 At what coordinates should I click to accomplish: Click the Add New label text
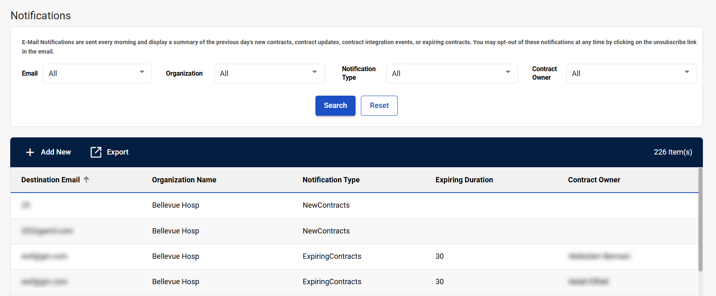(x=56, y=152)
